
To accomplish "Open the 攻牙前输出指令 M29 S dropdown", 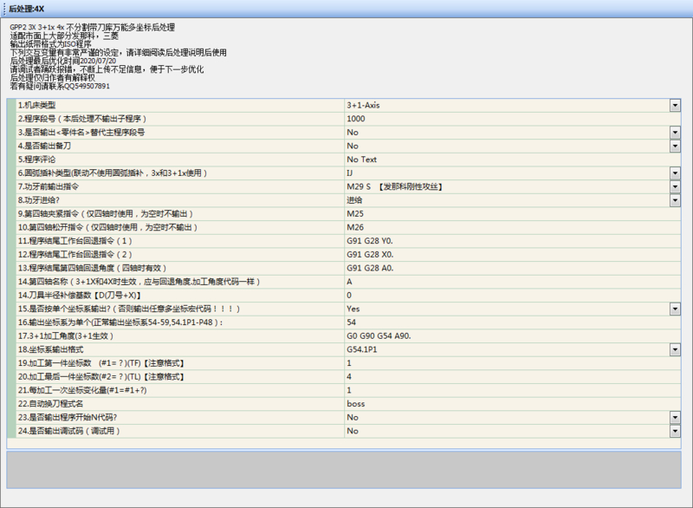I will (675, 187).
